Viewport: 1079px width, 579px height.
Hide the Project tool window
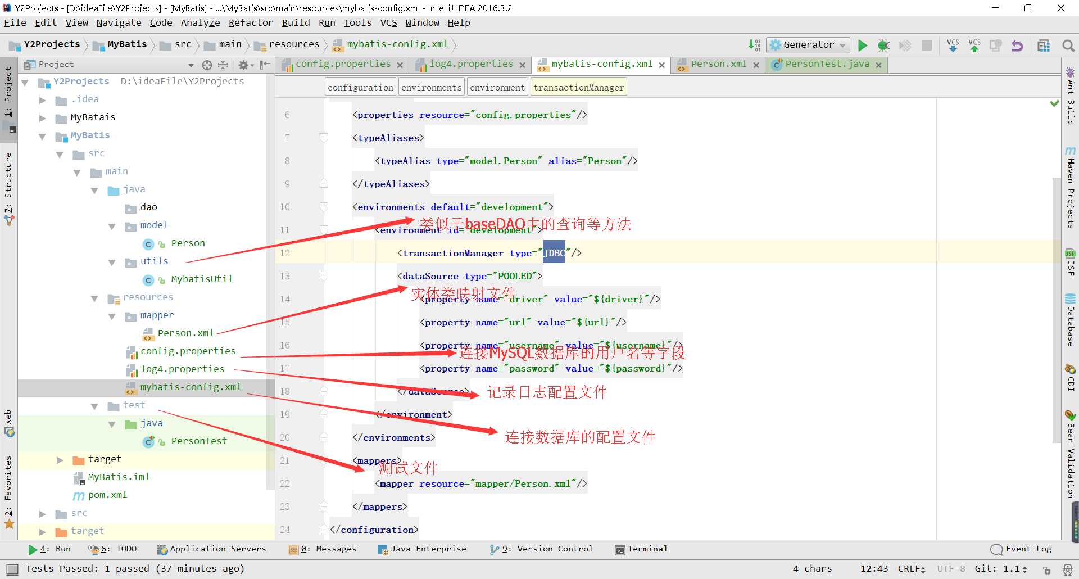pyautogui.click(x=265, y=65)
